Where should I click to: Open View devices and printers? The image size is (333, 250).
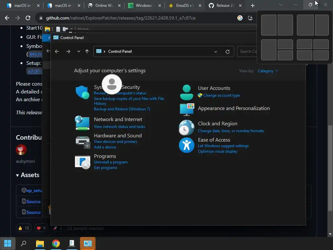pos(115,142)
